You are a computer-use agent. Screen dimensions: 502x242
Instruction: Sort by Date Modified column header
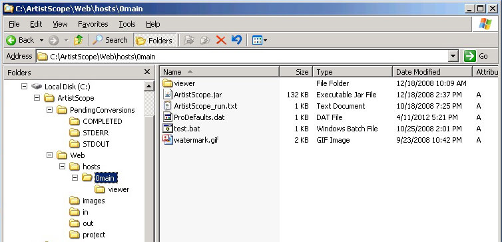point(432,72)
